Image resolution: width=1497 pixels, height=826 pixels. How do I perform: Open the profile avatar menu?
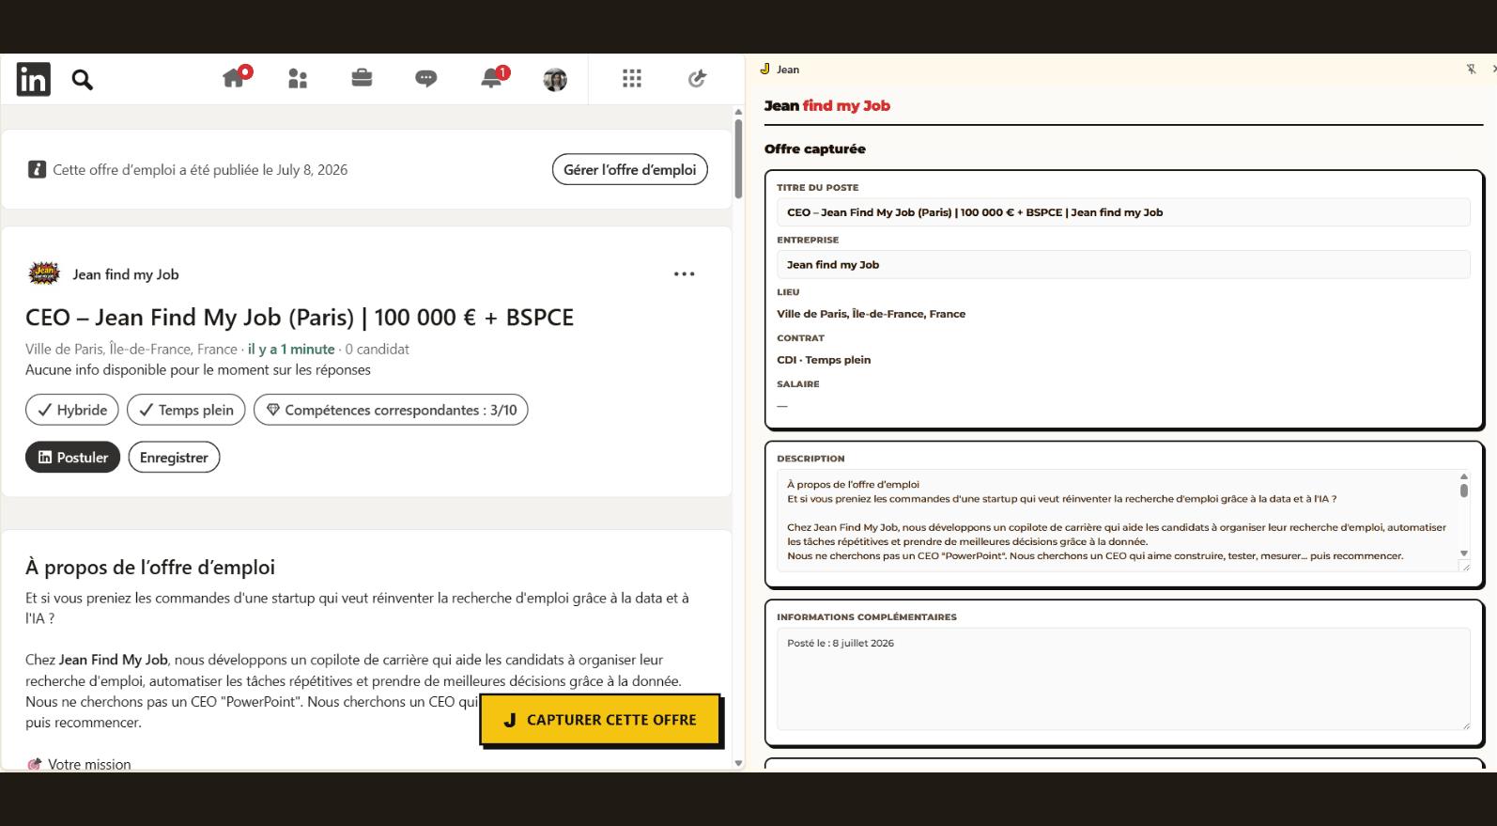click(555, 80)
